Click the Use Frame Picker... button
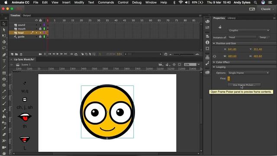 pos(244,85)
